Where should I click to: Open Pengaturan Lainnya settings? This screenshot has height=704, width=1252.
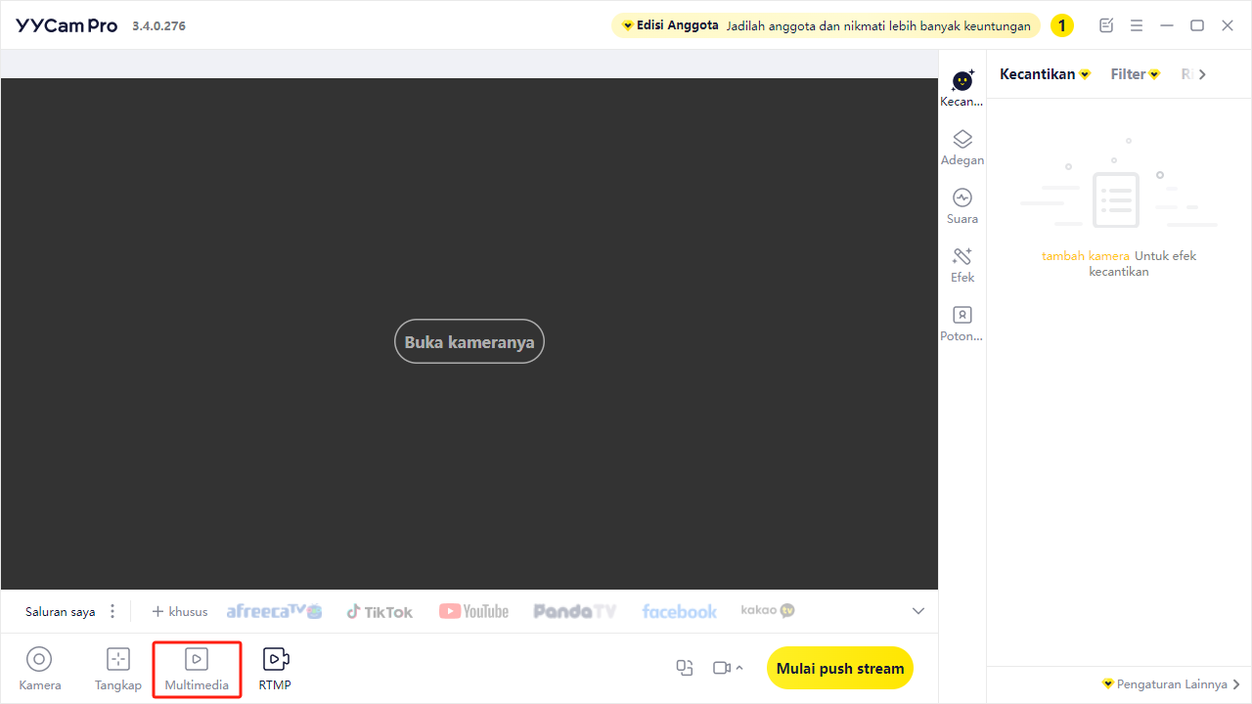1171,684
